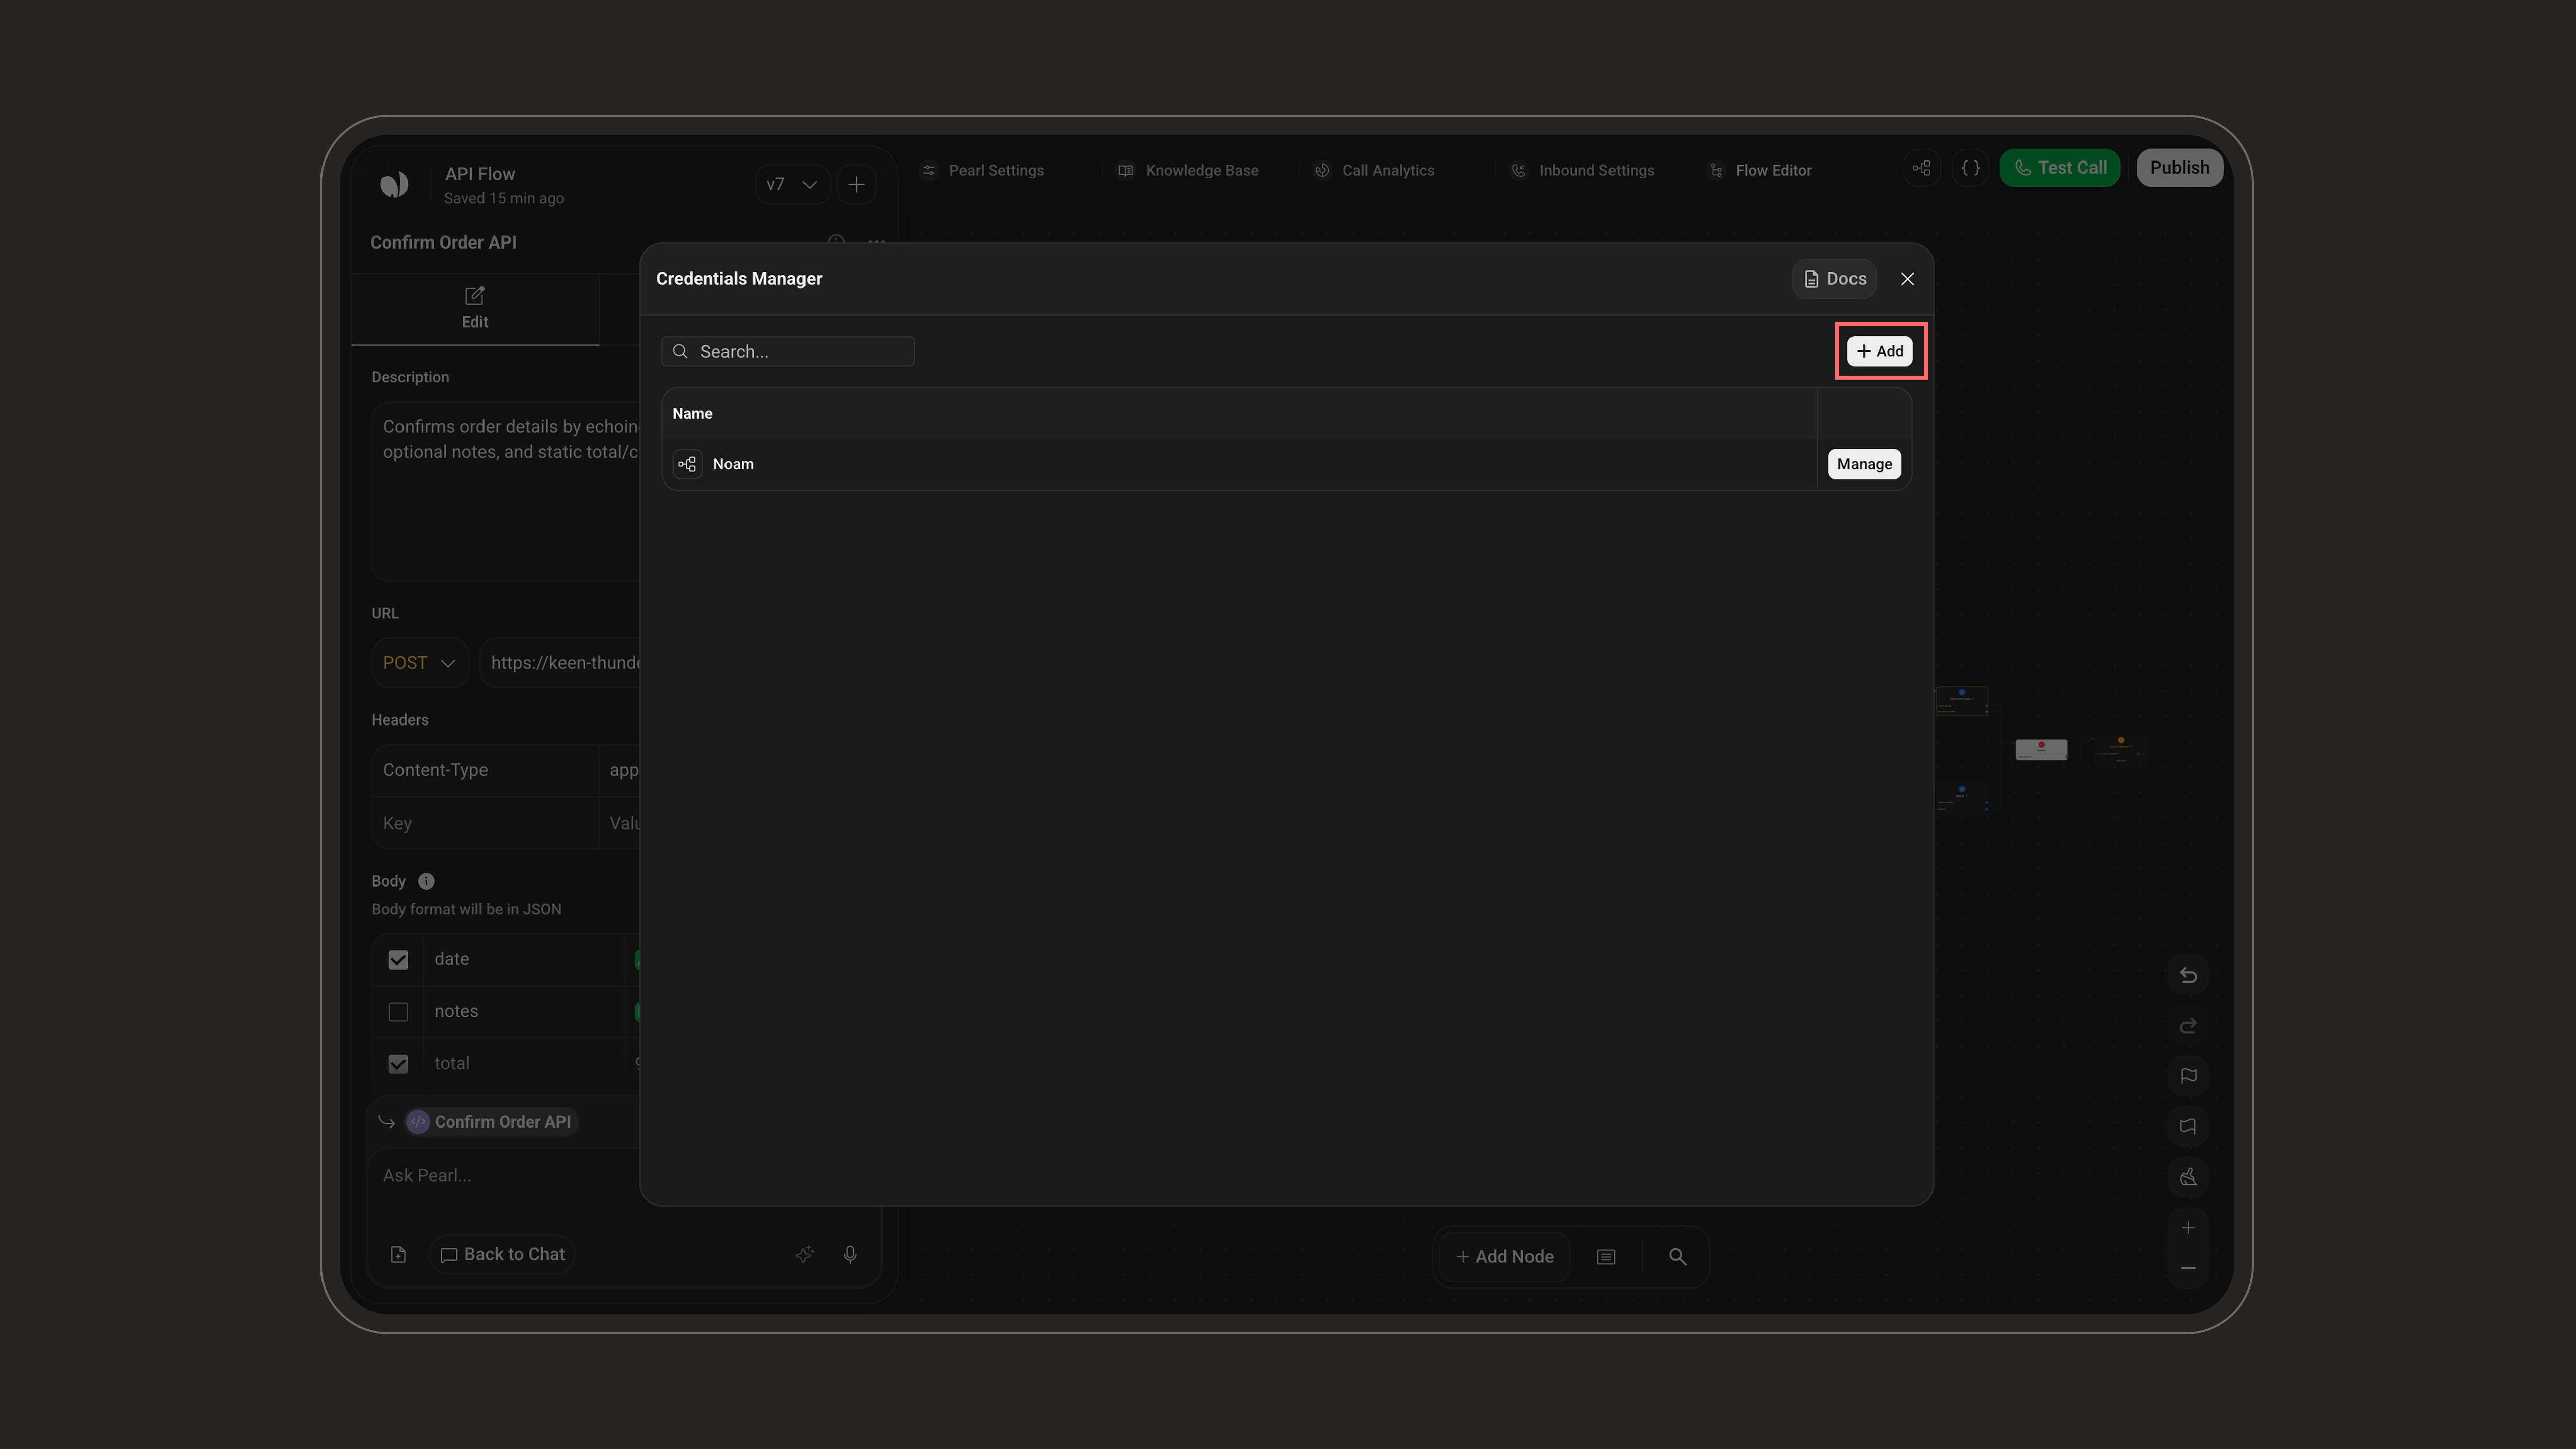The height and width of the screenshot is (1449, 2576).
Task: Click the Noam credential integration icon
Action: click(687, 464)
